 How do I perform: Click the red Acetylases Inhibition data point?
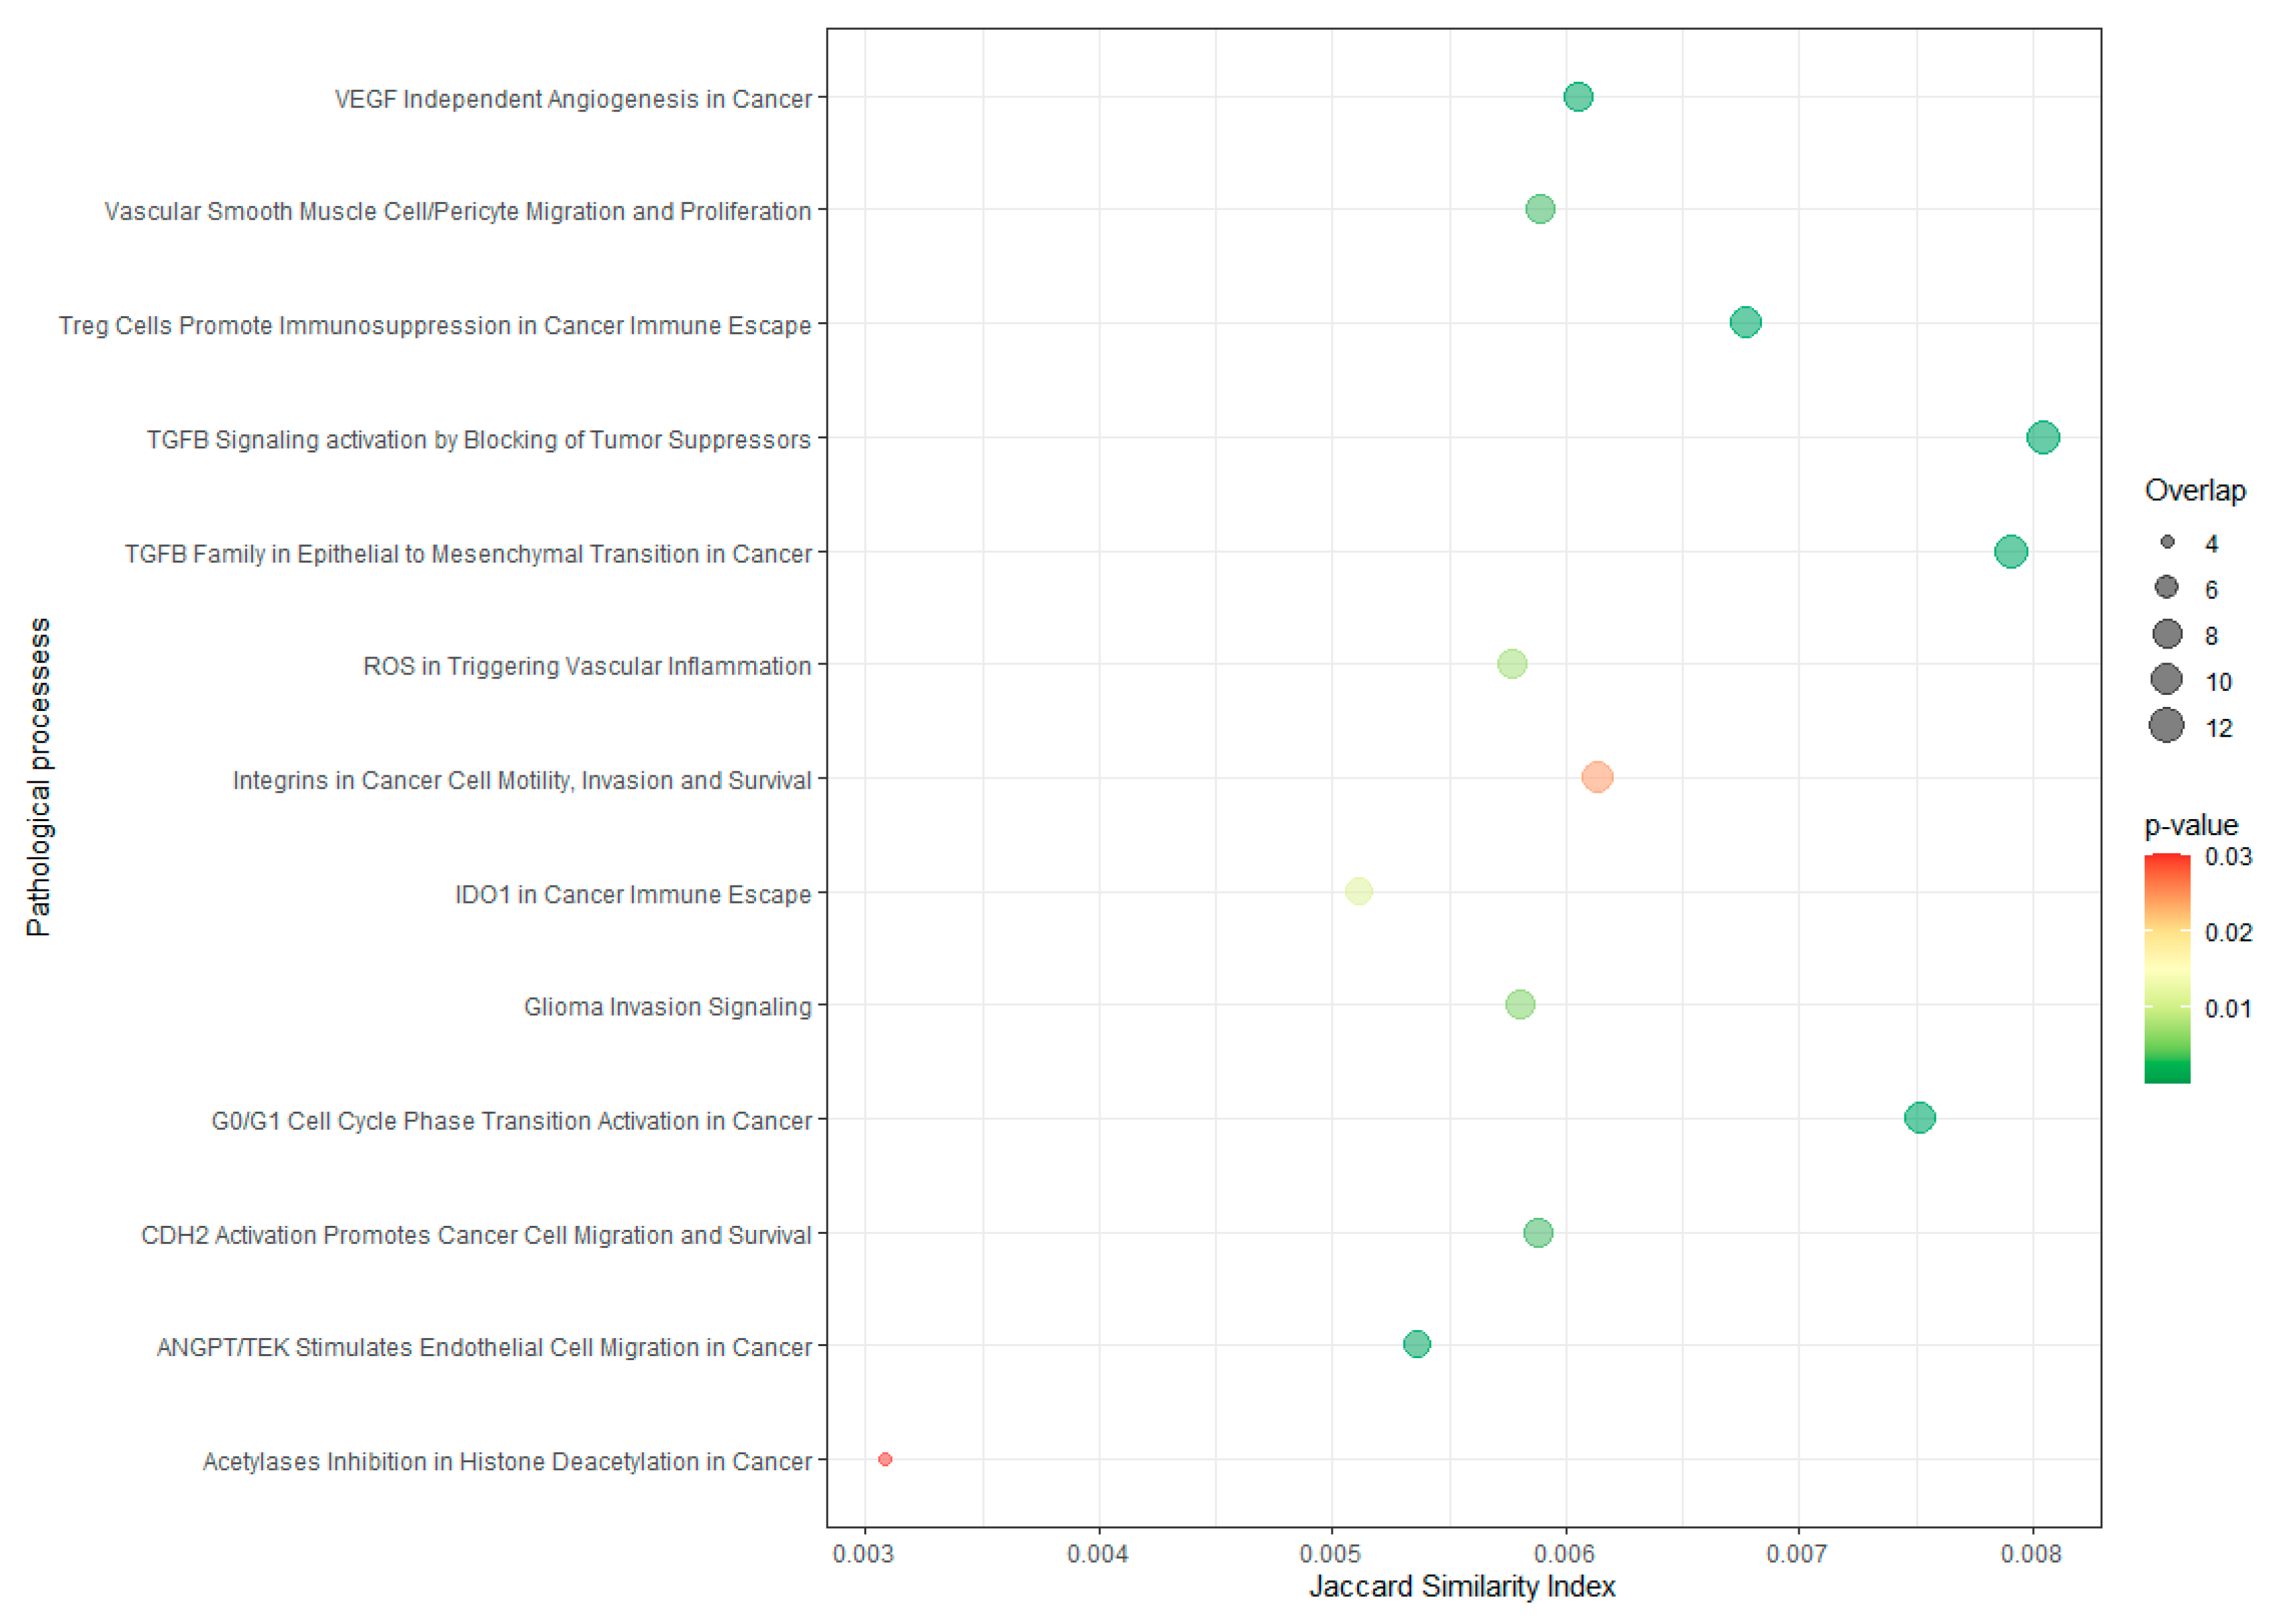point(885,1459)
